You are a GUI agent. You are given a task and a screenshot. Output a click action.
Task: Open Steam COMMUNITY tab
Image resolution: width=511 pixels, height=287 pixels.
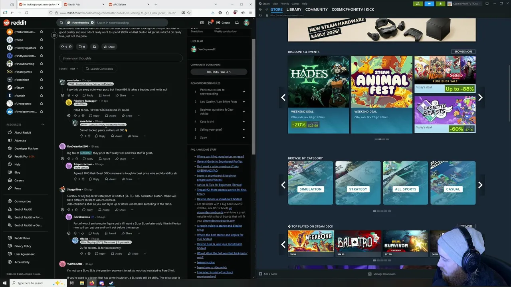tap(317, 10)
